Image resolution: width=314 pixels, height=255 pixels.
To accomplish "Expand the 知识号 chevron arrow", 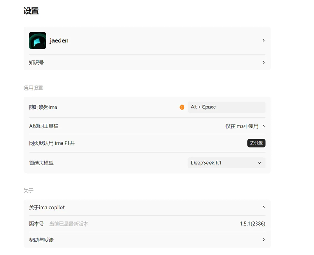I will click(x=263, y=62).
